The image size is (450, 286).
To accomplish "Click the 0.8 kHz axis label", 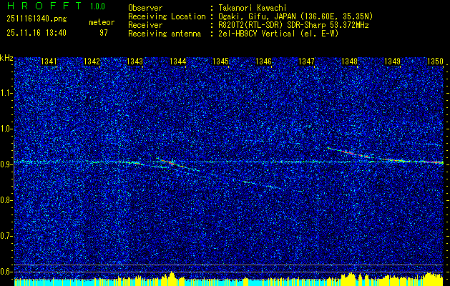I will [6, 200].
